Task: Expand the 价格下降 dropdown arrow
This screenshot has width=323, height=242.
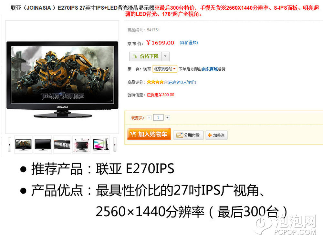Action: 165,56
